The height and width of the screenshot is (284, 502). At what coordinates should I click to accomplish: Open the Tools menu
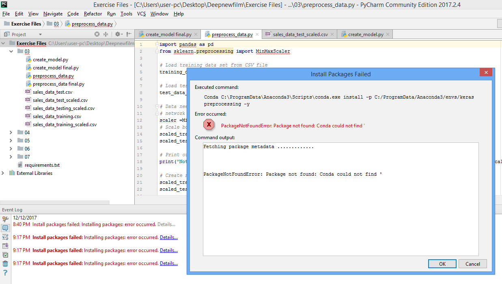coord(126,14)
